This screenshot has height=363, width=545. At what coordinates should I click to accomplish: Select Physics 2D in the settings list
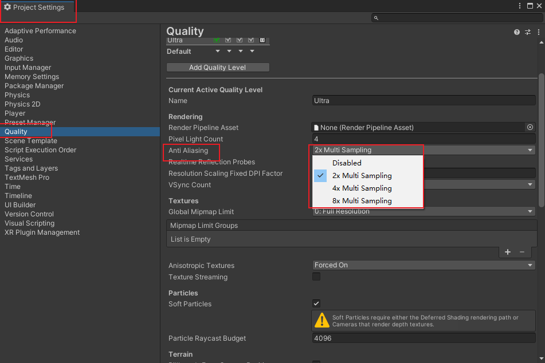click(x=22, y=104)
